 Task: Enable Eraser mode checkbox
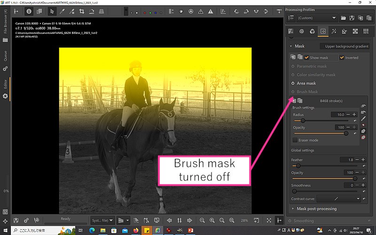pyautogui.click(x=295, y=140)
